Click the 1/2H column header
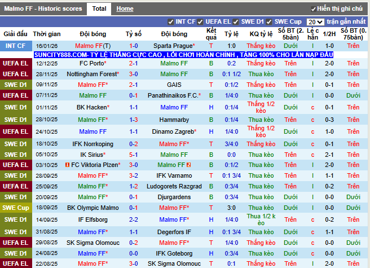Viewport: 370px width, 268px height. tap(329, 34)
